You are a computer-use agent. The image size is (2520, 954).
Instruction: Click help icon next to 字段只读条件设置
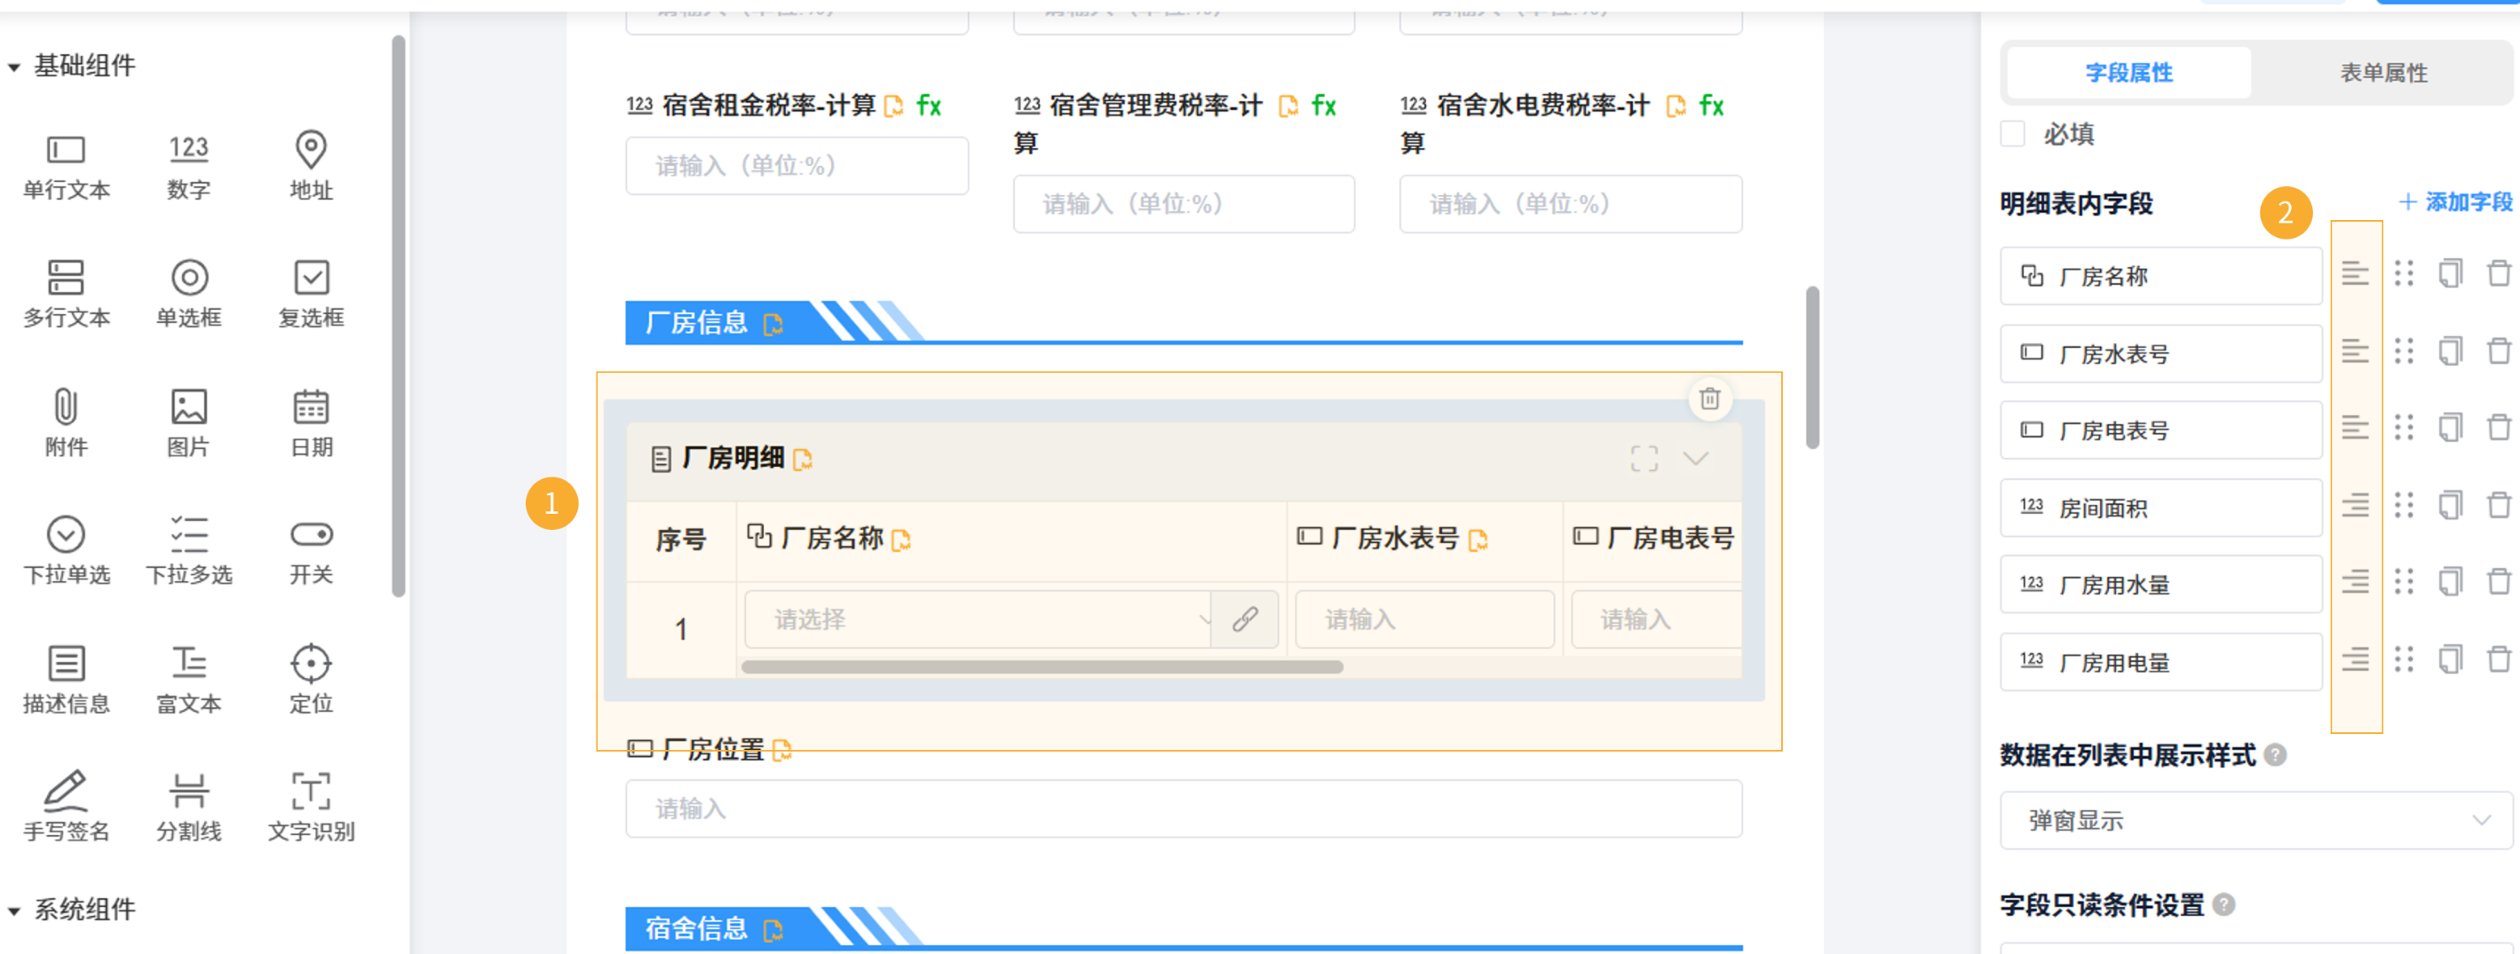(x=2223, y=904)
